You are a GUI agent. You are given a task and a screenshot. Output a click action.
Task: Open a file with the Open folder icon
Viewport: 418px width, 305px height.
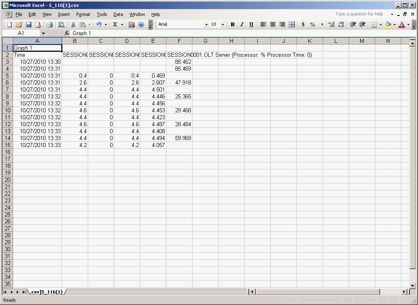[19, 24]
